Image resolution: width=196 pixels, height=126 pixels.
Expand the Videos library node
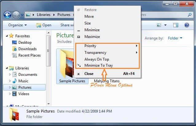(x=10, y=94)
